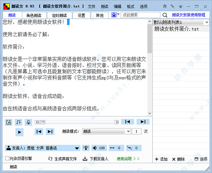The image size is (212, 173).
Task: Click the previous button beside the play button
Action: click(x=39, y=132)
